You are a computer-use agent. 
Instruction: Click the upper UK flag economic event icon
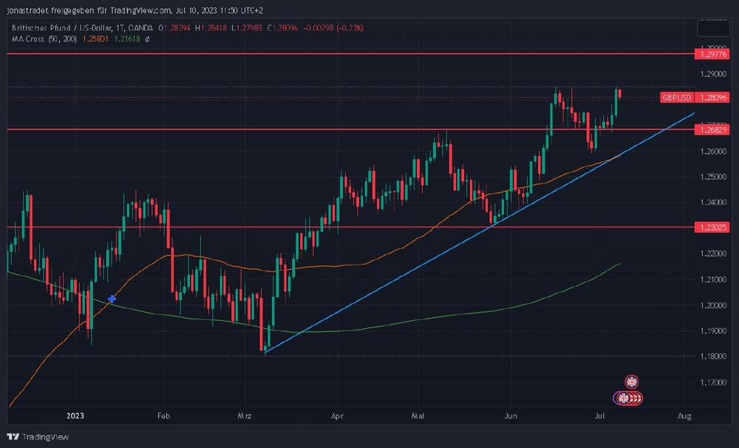631,381
